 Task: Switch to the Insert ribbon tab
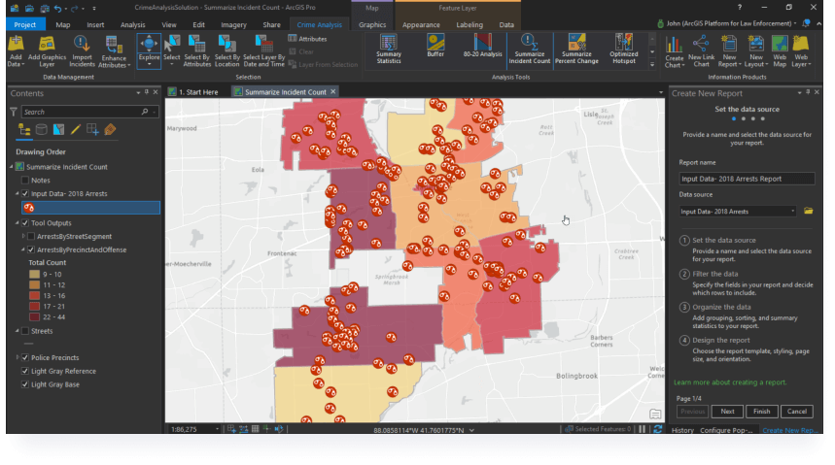tap(95, 24)
